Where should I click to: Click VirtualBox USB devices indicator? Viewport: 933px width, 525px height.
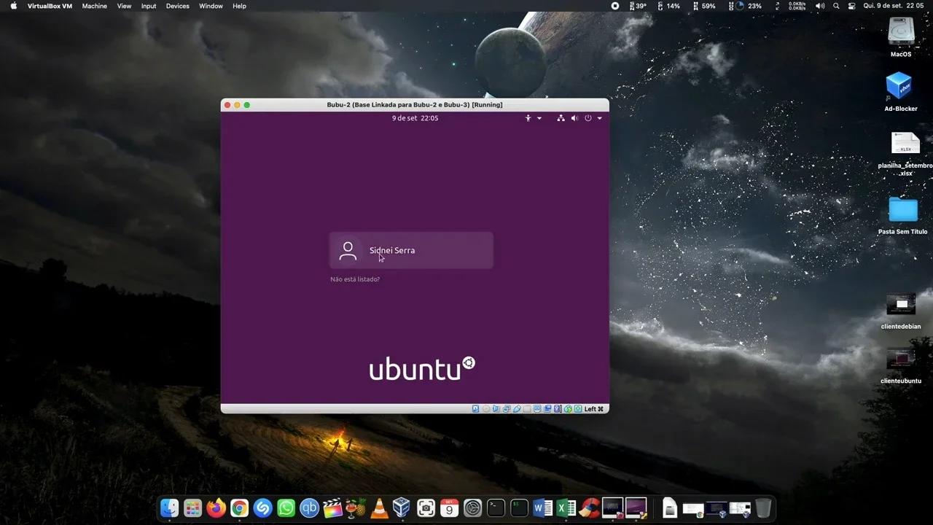517,409
